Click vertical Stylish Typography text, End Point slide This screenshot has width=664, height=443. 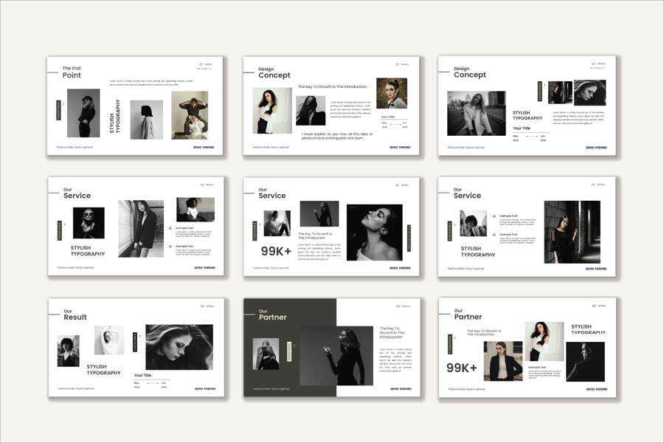[x=116, y=117]
